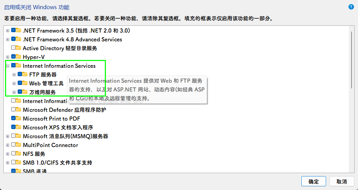The width and height of the screenshot is (358, 190).
Task: Select the Microsoft 消息队列(MSMQ)服务器 item
Action: pos(65,136)
